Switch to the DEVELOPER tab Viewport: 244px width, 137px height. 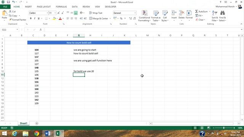point(111,7)
